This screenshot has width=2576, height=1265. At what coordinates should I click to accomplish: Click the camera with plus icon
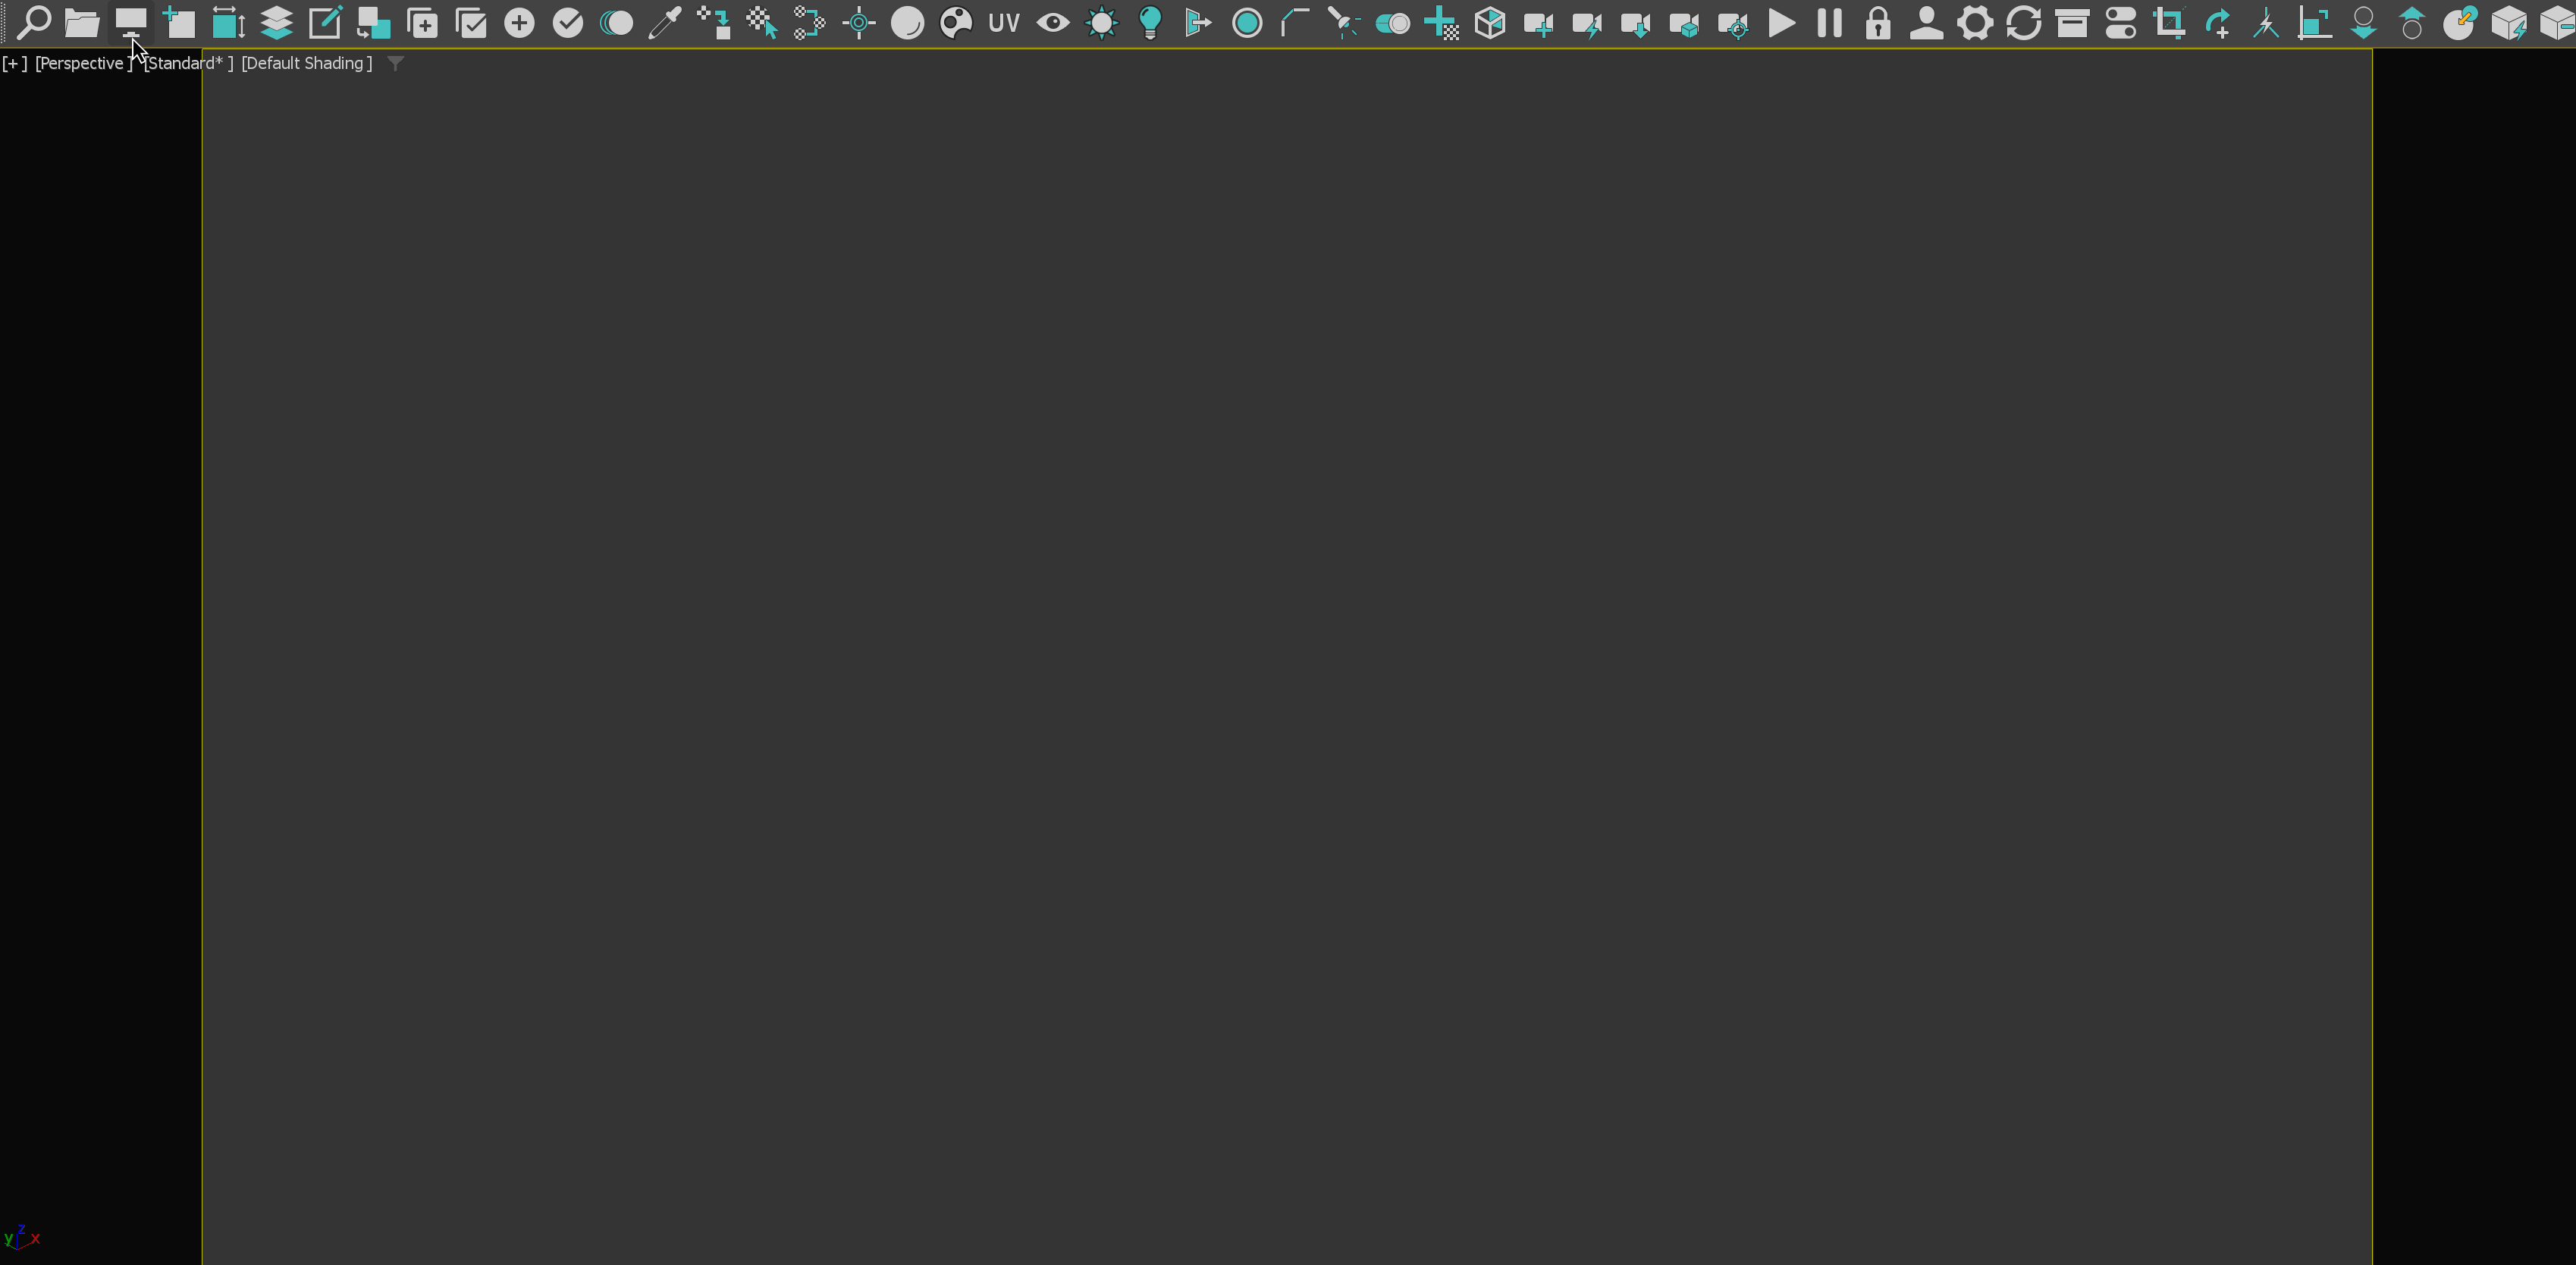coord(1538,22)
